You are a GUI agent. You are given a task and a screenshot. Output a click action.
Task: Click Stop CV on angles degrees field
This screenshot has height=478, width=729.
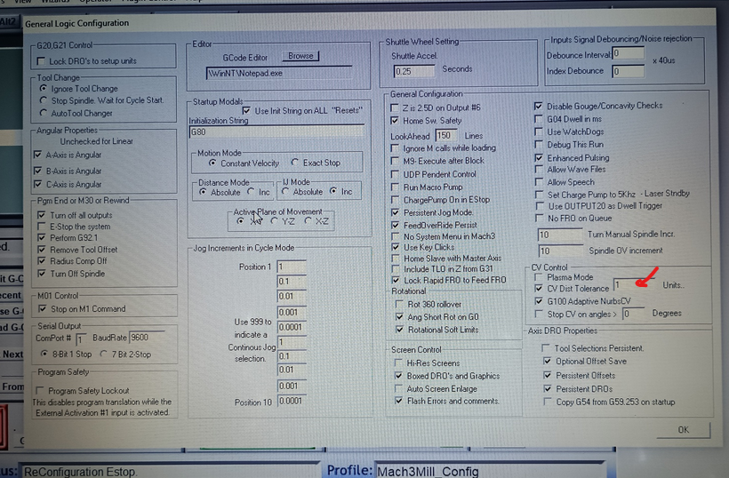pyautogui.click(x=633, y=314)
